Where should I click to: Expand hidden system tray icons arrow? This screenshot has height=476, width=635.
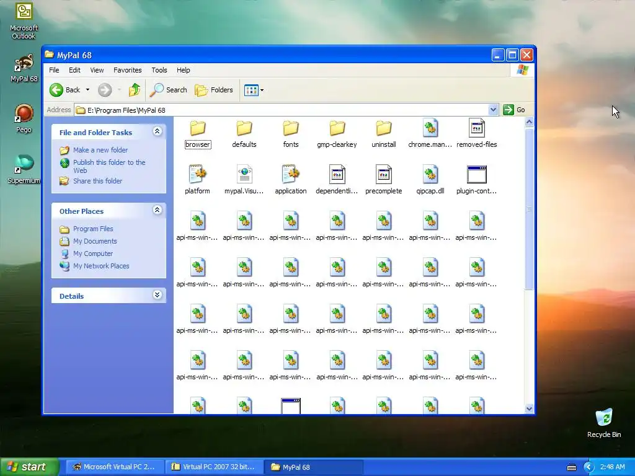588,467
